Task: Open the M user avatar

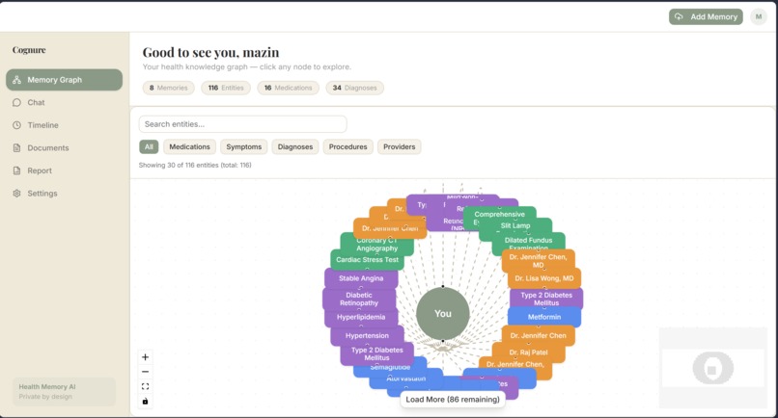Action: coord(759,16)
